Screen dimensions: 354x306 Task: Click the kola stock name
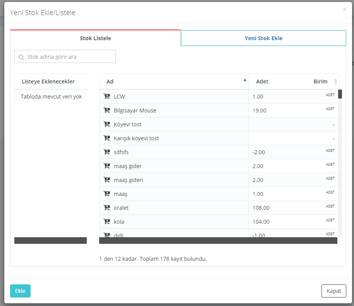pyautogui.click(x=119, y=222)
